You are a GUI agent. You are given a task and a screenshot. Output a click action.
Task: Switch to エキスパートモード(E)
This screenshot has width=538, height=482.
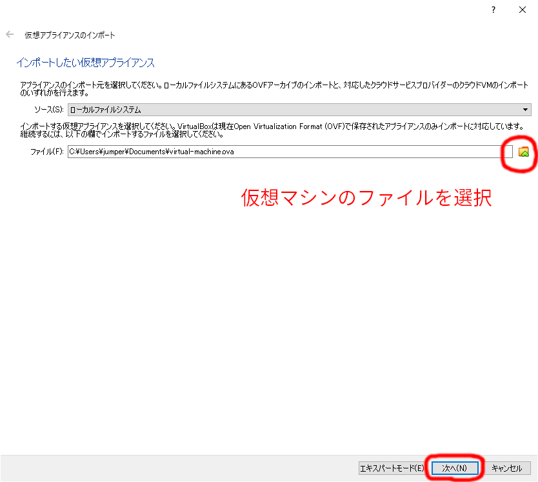392,468
